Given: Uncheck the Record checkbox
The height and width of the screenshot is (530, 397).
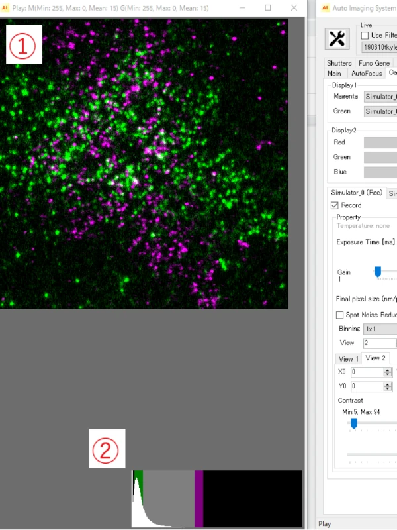Looking at the screenshot, I should pos(335,205).
